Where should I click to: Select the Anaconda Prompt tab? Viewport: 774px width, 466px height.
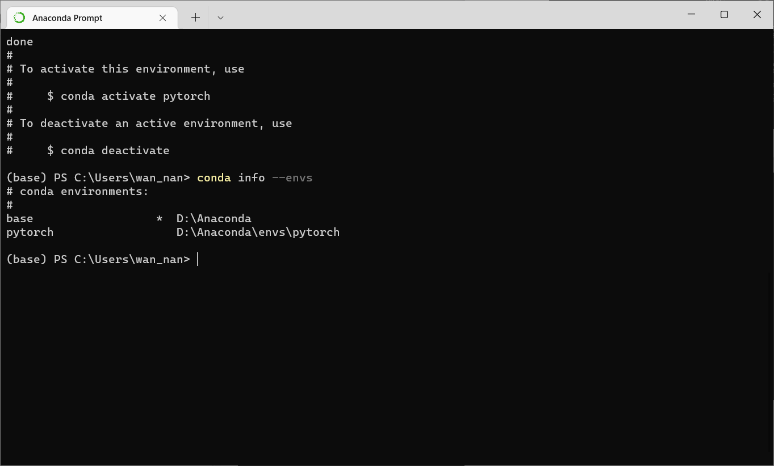(x=92, y=18)
